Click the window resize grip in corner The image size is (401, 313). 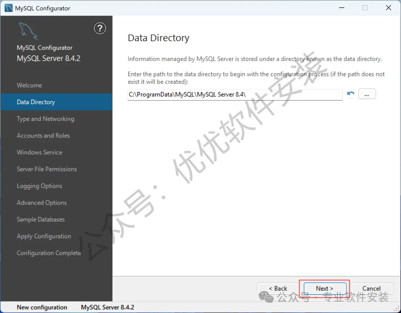coord(397,309)
